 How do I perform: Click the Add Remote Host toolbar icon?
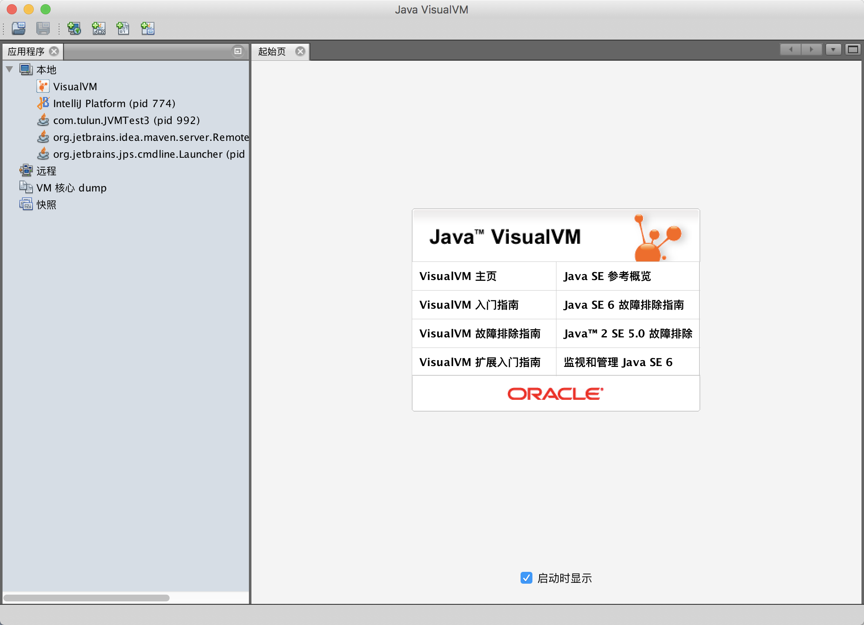click(x=74, y=28)
